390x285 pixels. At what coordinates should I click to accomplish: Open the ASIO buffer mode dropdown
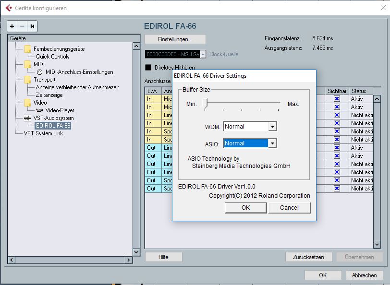coord(272,143)
